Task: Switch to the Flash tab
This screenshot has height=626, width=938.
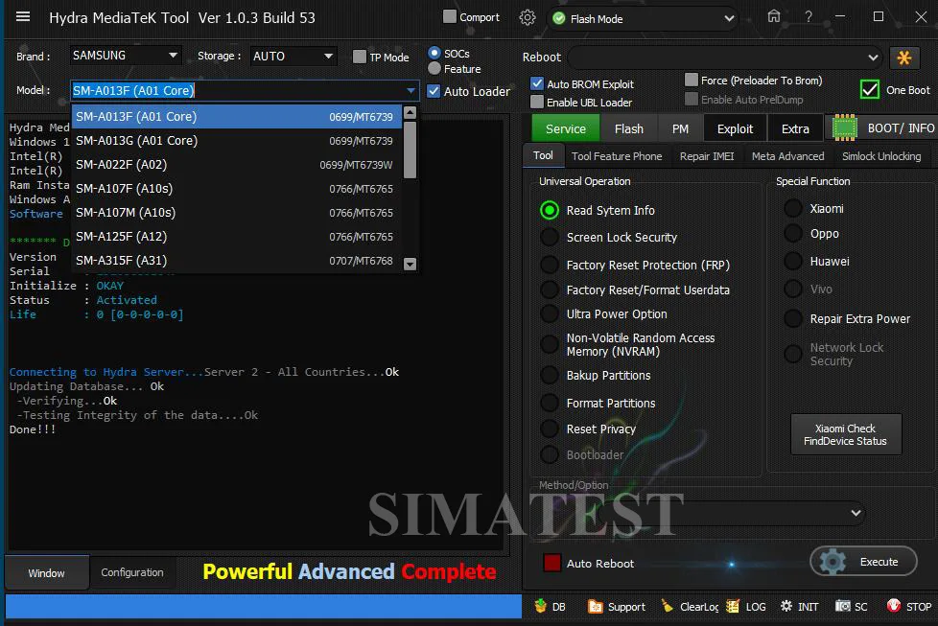Action: coord(629,128)
